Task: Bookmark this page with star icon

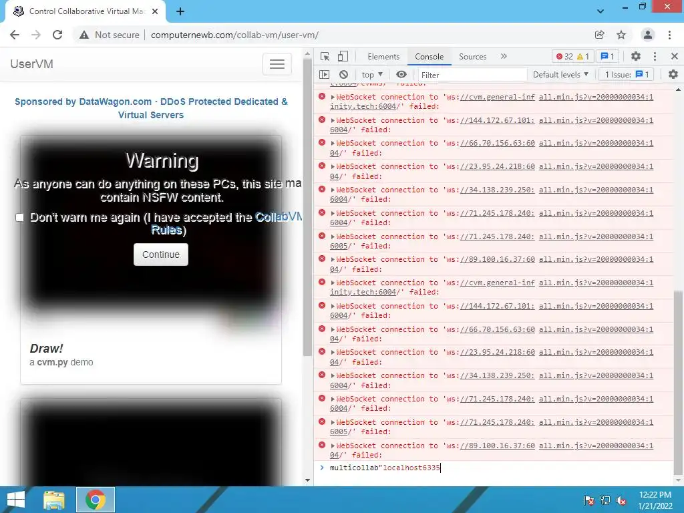Action: [x=621, y=35]
